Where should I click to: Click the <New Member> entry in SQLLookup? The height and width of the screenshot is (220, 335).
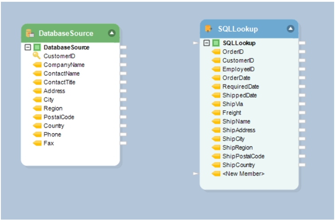click(x=243, y=174)
